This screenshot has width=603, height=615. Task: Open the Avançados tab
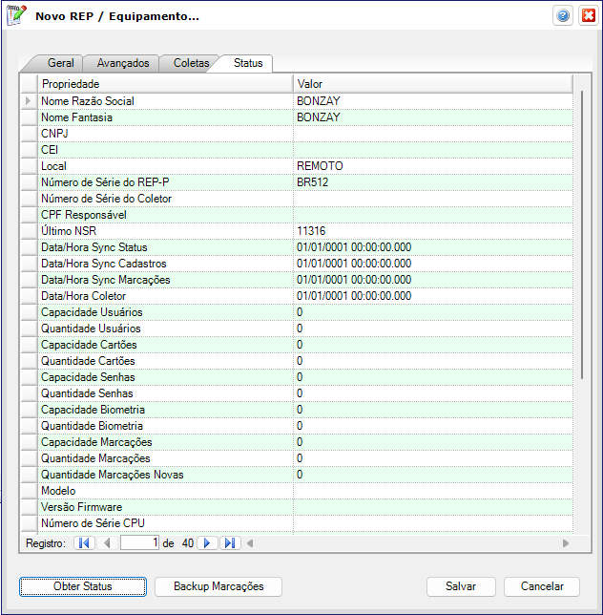[122, 63]
